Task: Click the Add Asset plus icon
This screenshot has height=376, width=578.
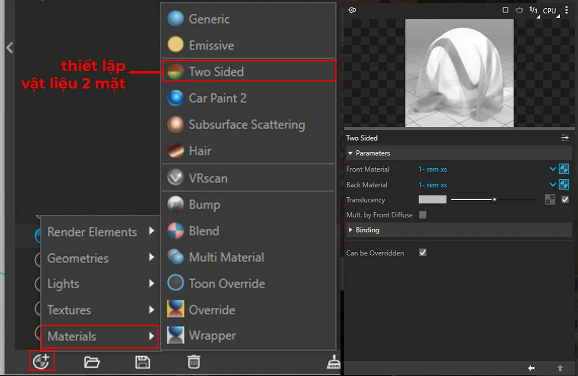Action: [x=42, y=361]
